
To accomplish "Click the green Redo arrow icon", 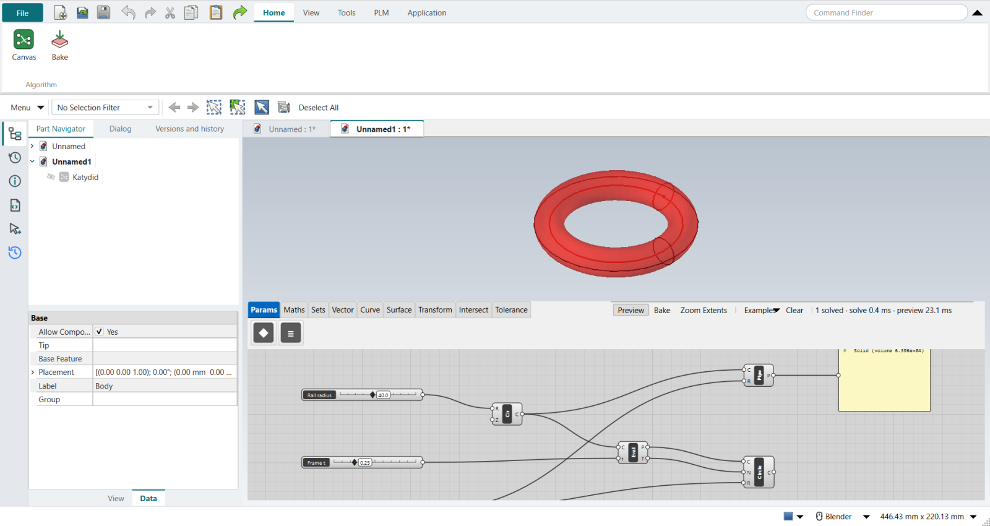I will (x=240, y=12).
